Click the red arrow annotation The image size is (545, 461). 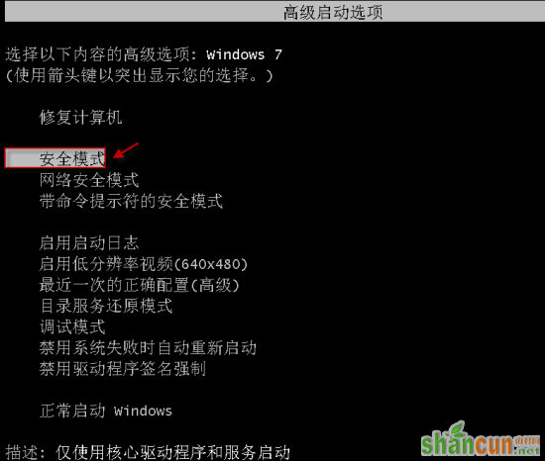[126, 150]
